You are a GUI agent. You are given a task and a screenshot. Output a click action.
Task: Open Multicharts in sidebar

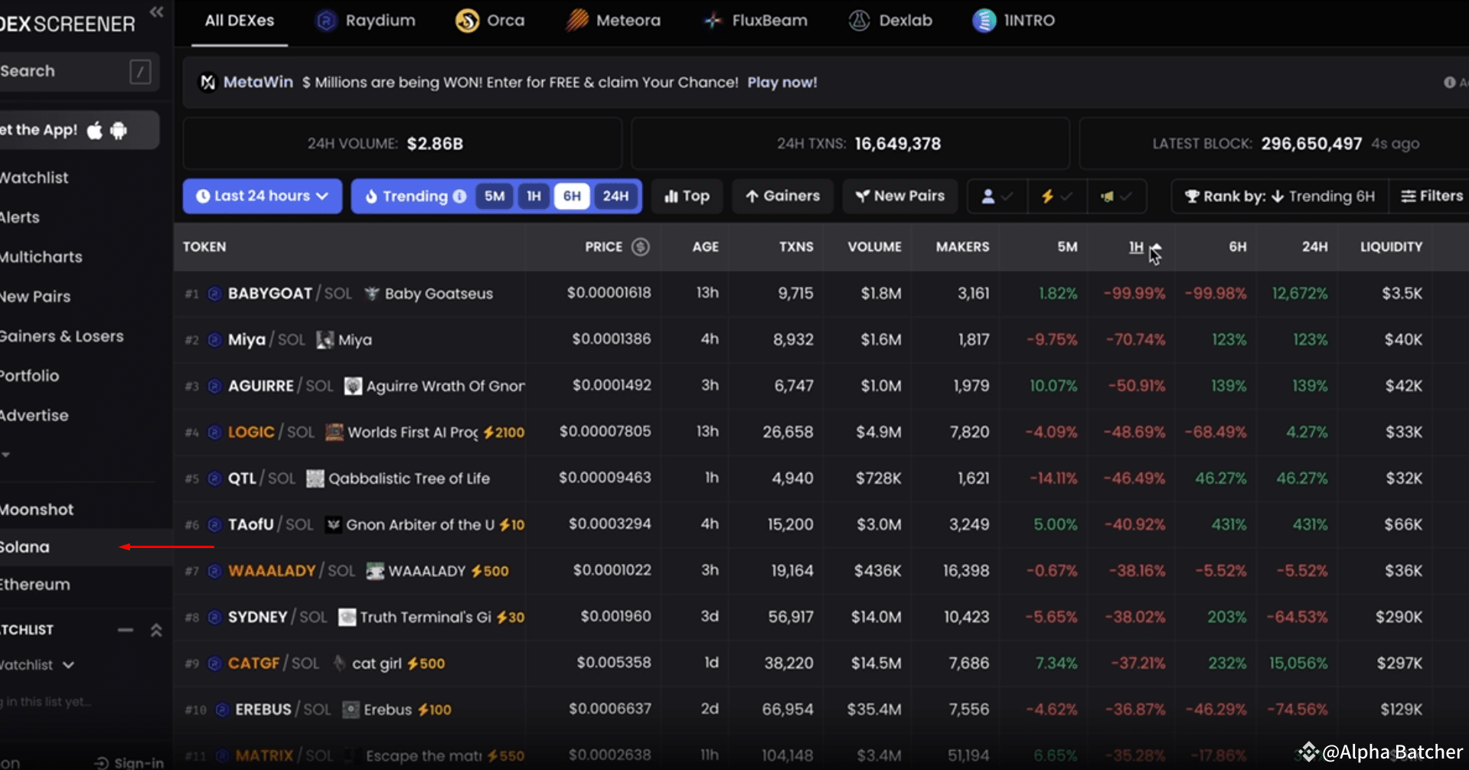pos(41,257)
